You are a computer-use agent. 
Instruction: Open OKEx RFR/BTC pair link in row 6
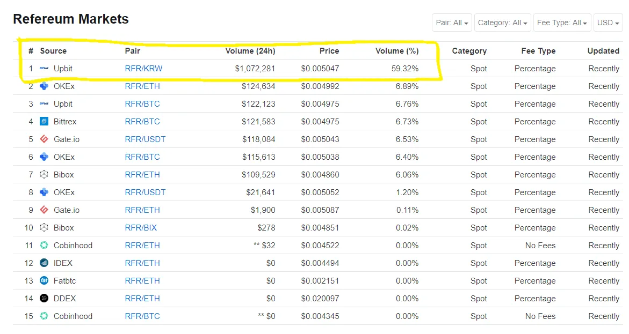point(142,157)
